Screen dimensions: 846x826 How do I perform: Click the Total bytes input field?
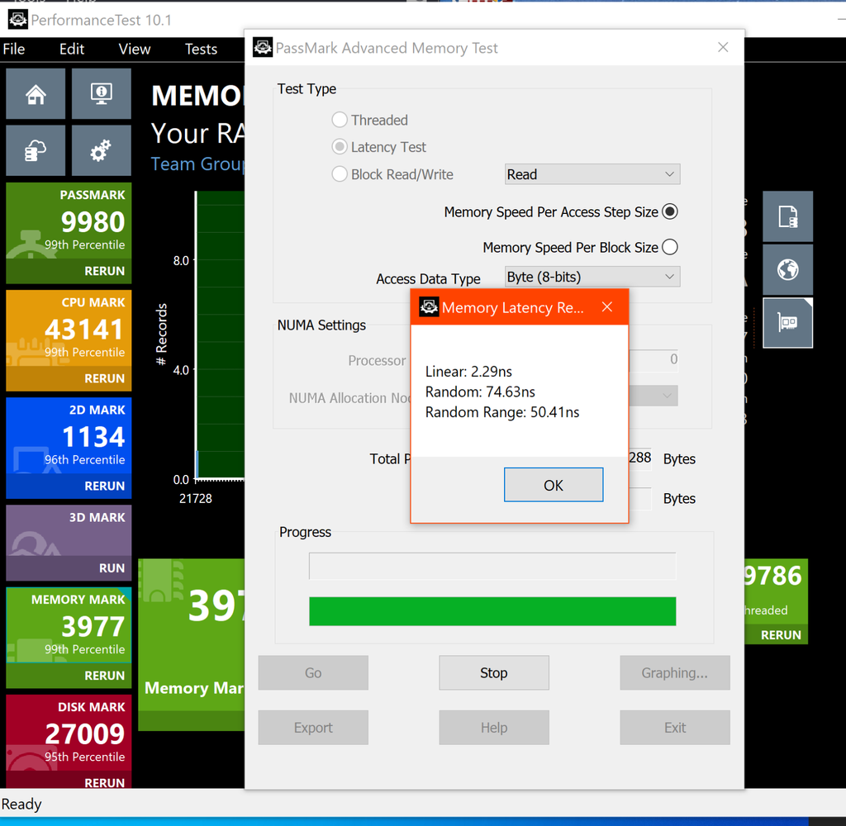[x=640, y=458]
